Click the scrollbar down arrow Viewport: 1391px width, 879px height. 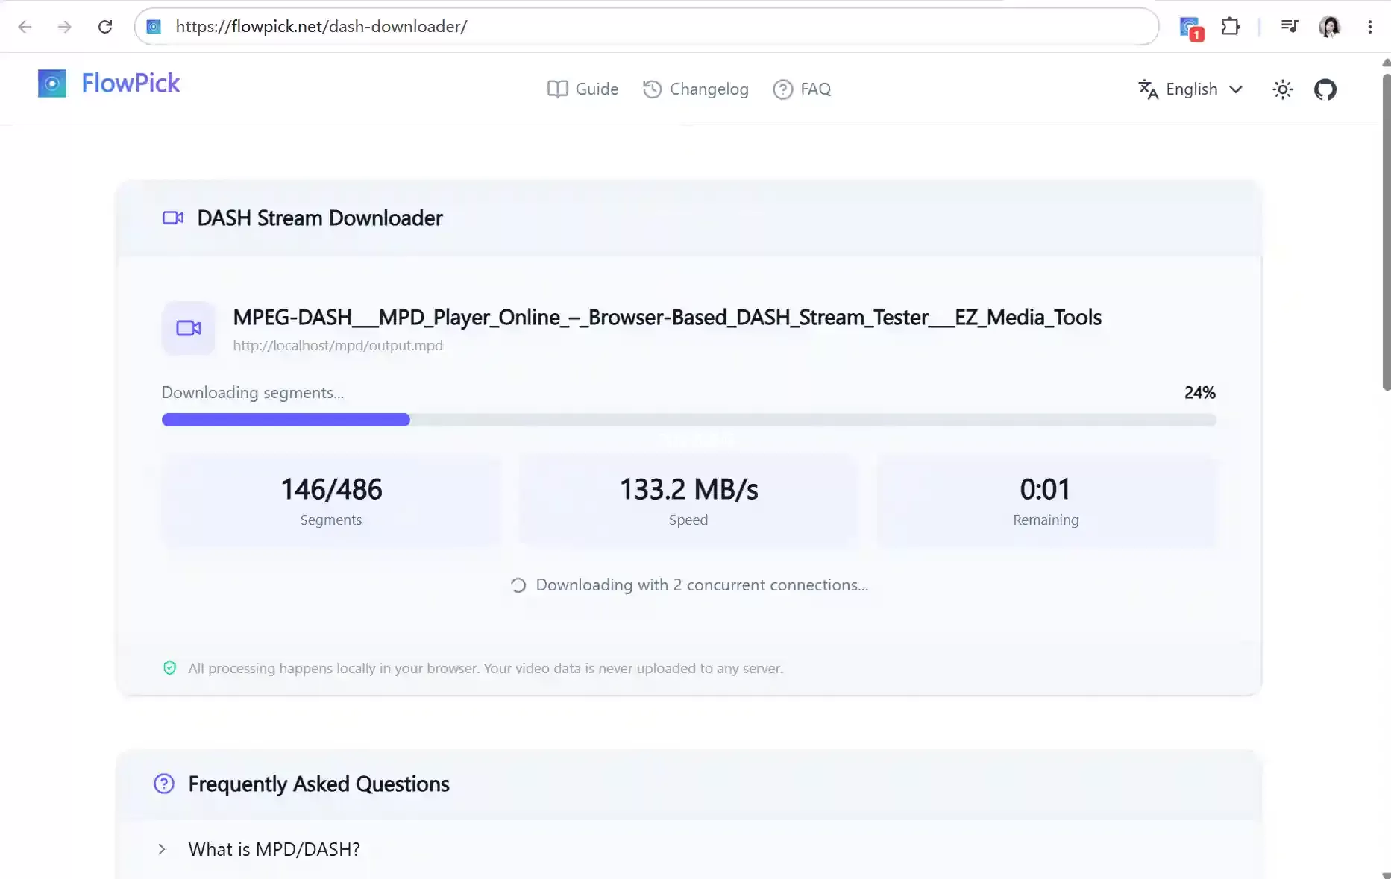tap(1386, 875)
